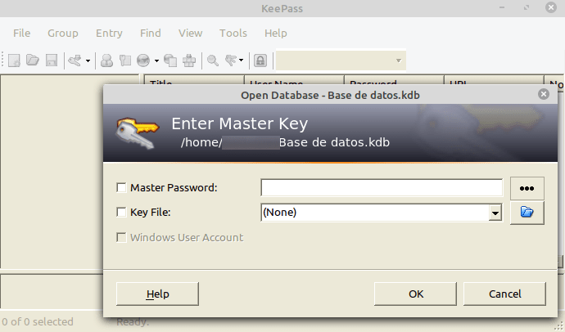
Task: Click the Open URL globe icon
Action: pyautogui.click(x=143, y=60)
